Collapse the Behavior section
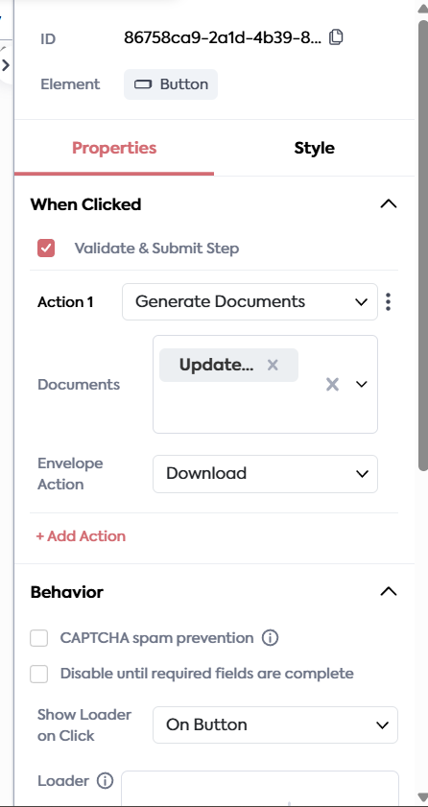 (x=389, y=592)
